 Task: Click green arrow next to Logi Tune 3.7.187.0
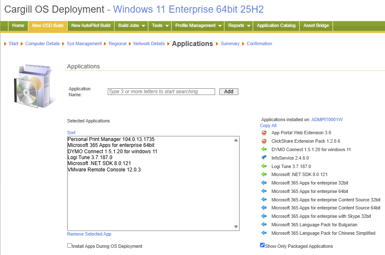point(264,166)
